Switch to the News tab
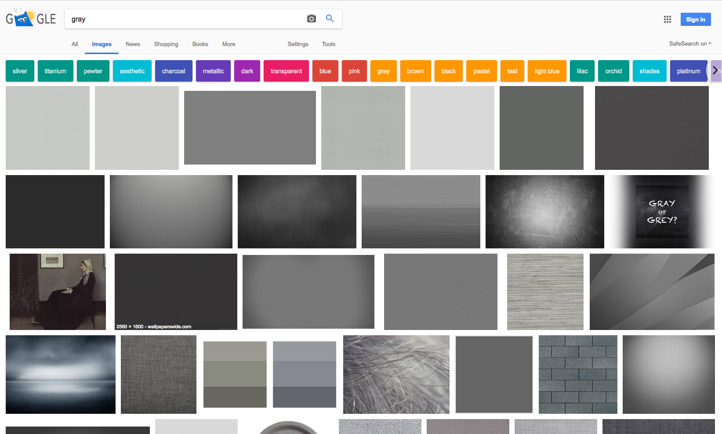 point(133,44)
